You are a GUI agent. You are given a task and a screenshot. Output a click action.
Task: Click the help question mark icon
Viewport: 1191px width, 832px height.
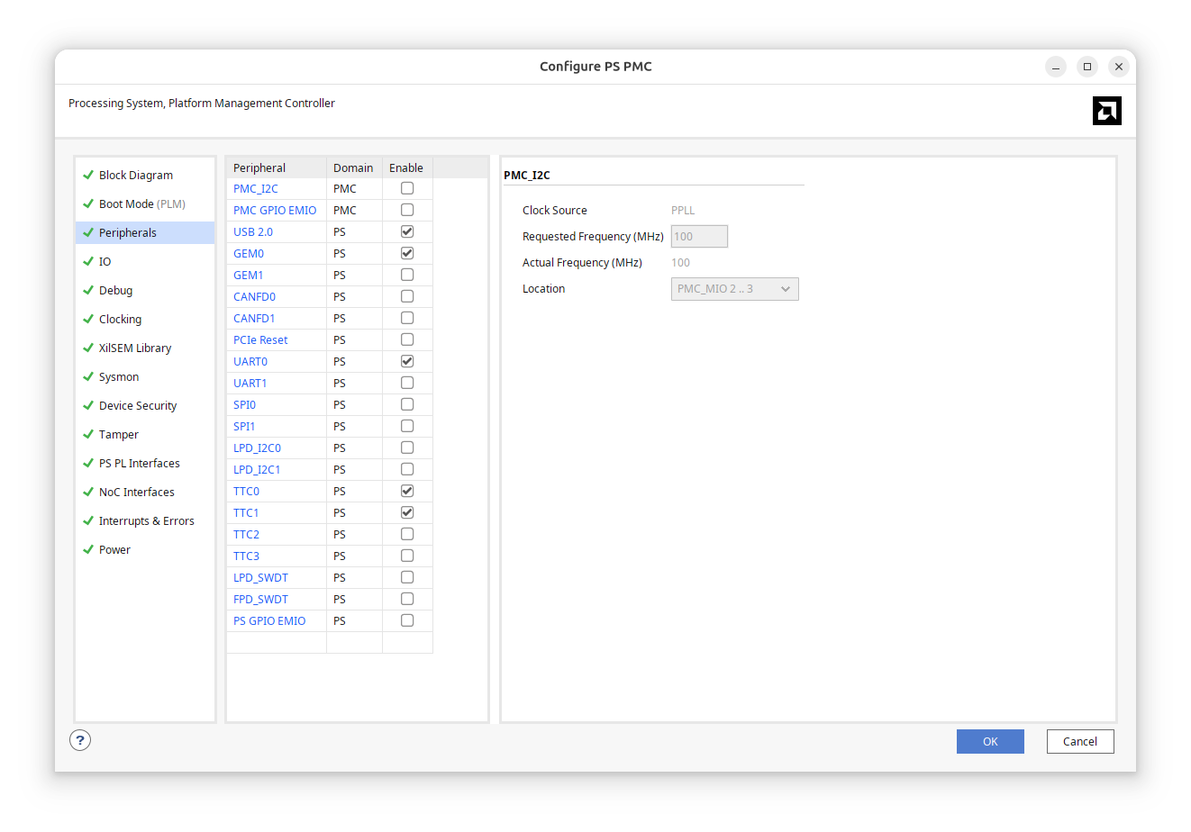click(80, 740)
